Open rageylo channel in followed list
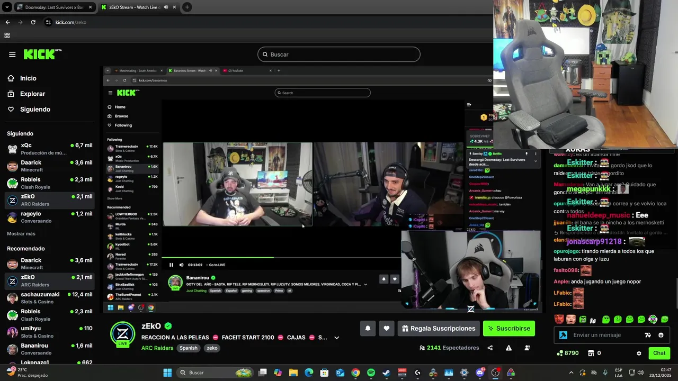This screenshot has height=381, width=678. [50, 217]
